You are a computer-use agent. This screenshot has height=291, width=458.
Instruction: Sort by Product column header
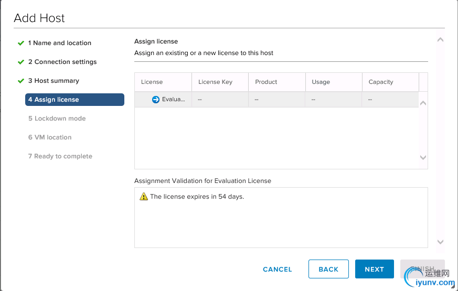(277, 82)
